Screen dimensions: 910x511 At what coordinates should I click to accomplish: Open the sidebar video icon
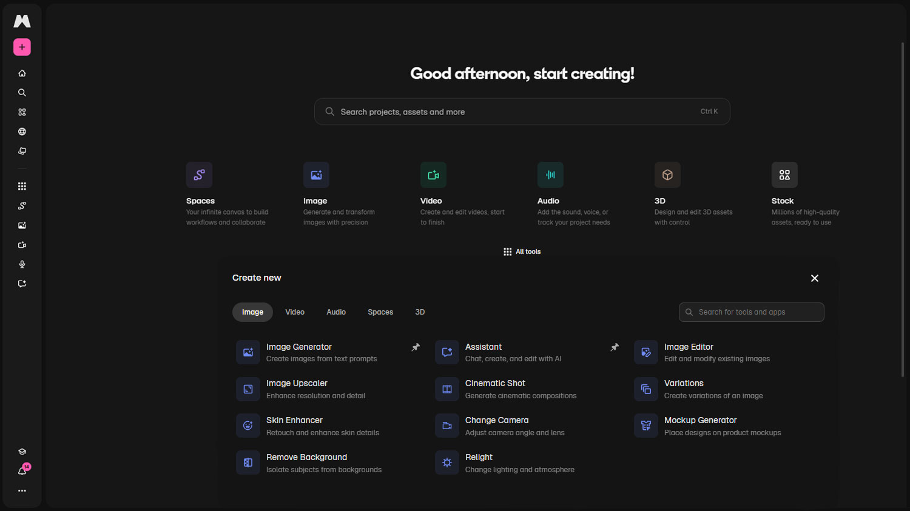22,245
